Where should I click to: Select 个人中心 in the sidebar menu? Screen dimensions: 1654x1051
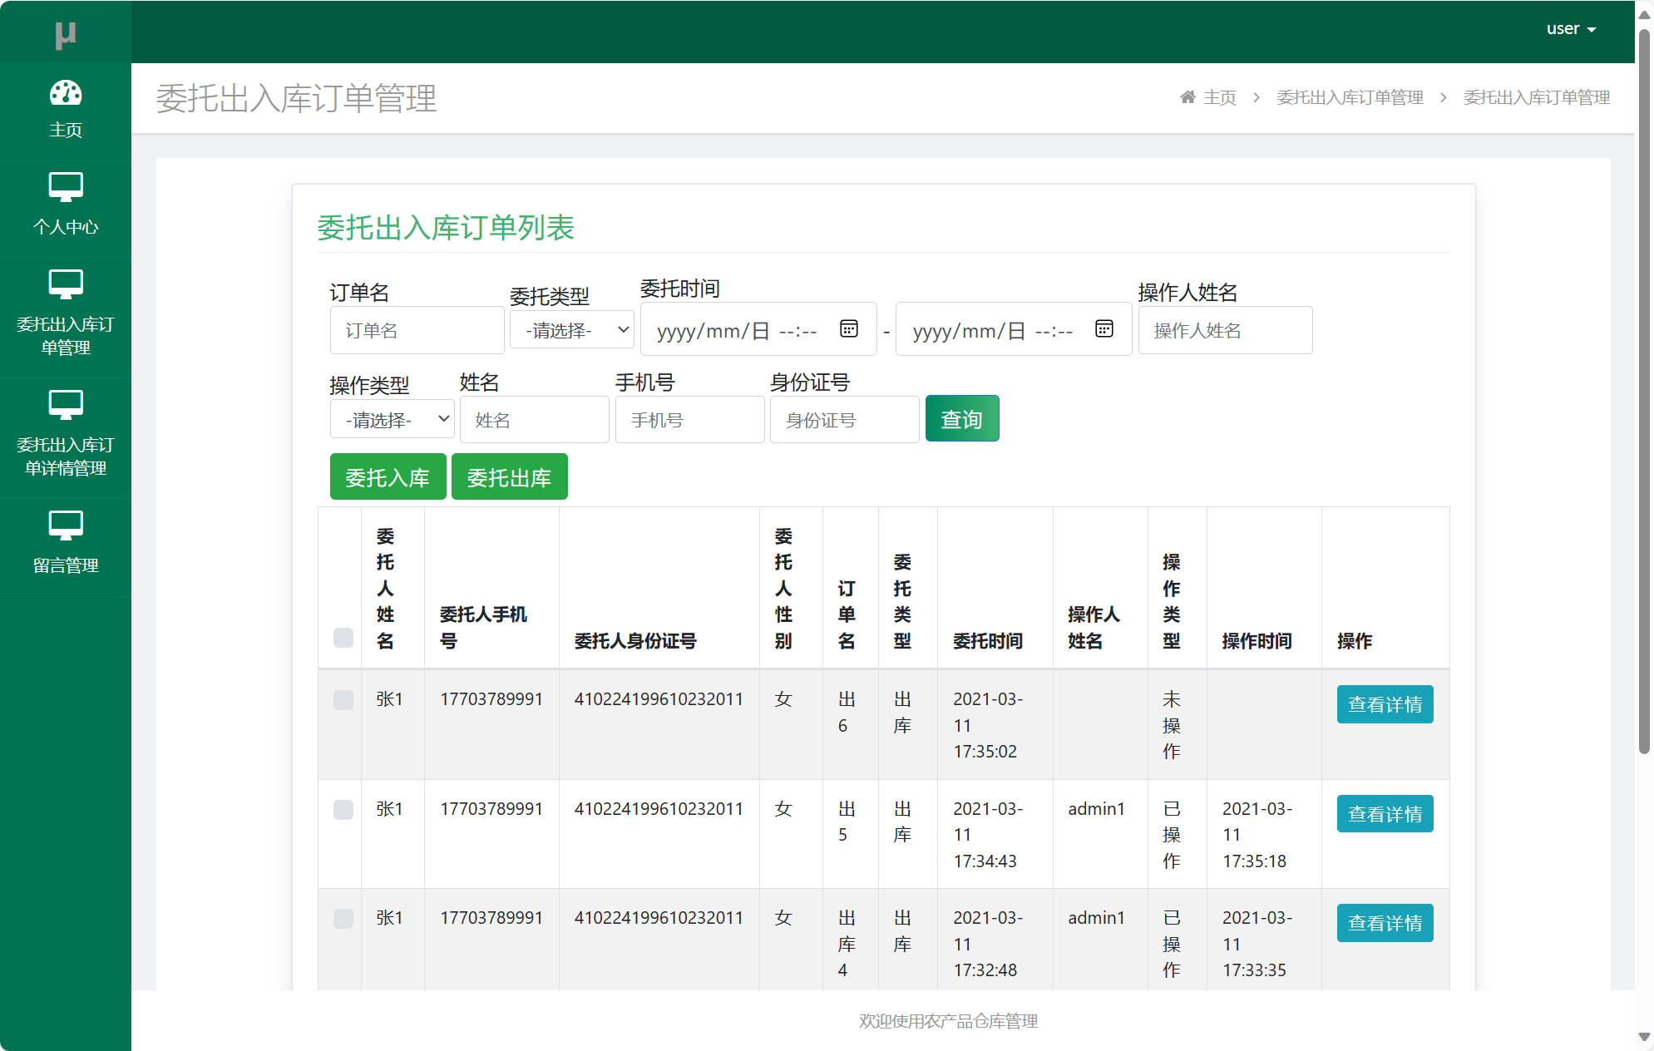tap(66, 225)
